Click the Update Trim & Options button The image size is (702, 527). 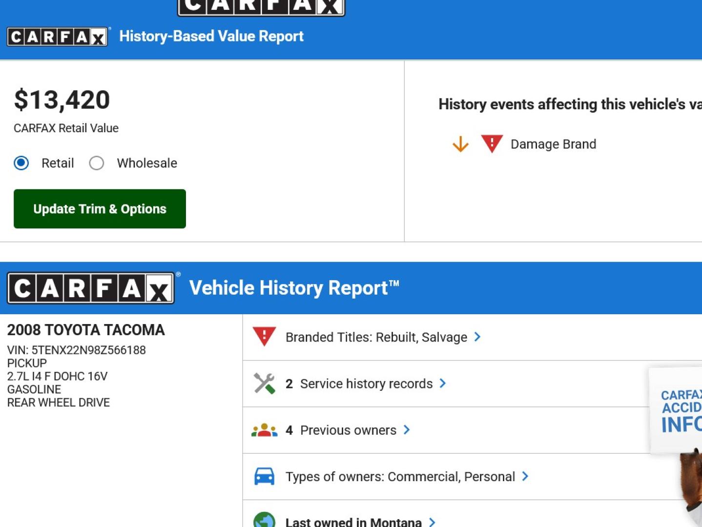click(100, 209)
